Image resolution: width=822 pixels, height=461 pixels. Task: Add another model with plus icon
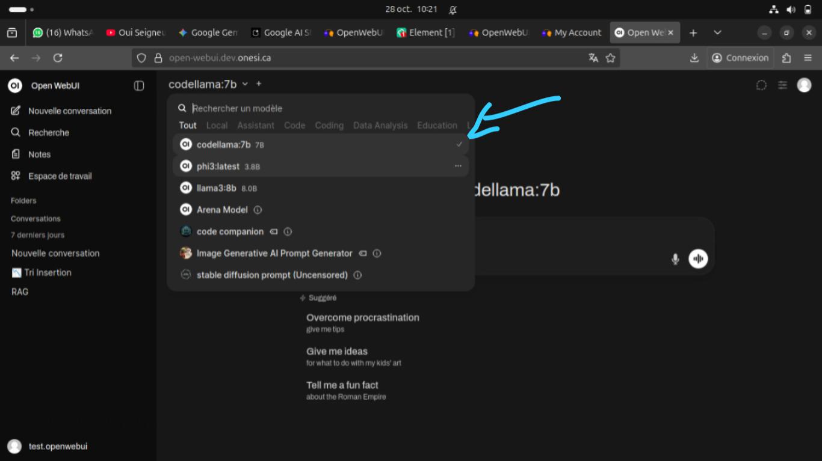click(x=259, y=84)
